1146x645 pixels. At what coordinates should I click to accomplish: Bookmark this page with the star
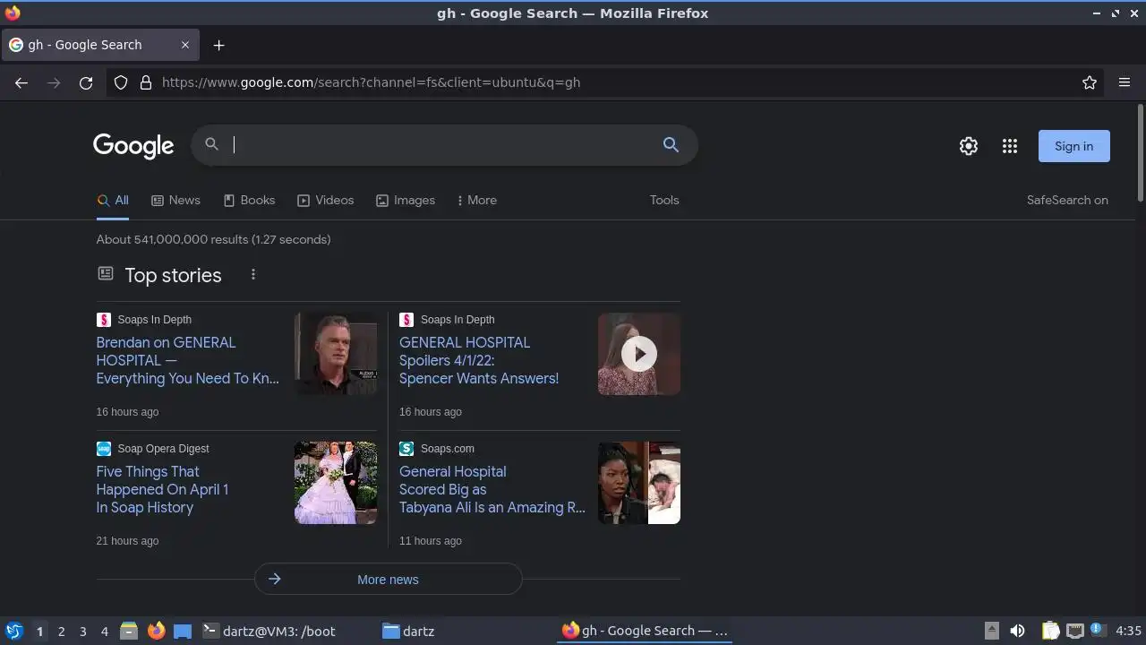1090,82
